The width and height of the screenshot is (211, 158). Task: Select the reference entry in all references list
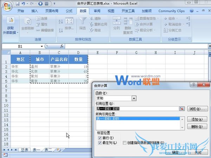click(138, 119)
